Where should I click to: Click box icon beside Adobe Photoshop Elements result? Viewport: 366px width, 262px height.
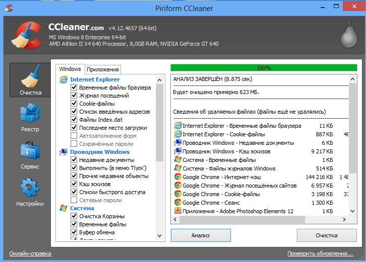(x=178, y=211)
